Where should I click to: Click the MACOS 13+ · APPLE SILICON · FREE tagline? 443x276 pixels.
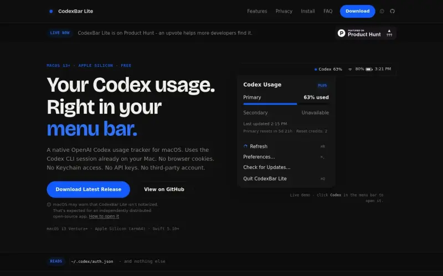(89, 65)
